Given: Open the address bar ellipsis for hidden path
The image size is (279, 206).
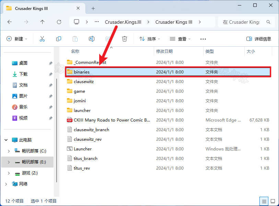Looking at the screenshot, I should click(x=97, y=22).
